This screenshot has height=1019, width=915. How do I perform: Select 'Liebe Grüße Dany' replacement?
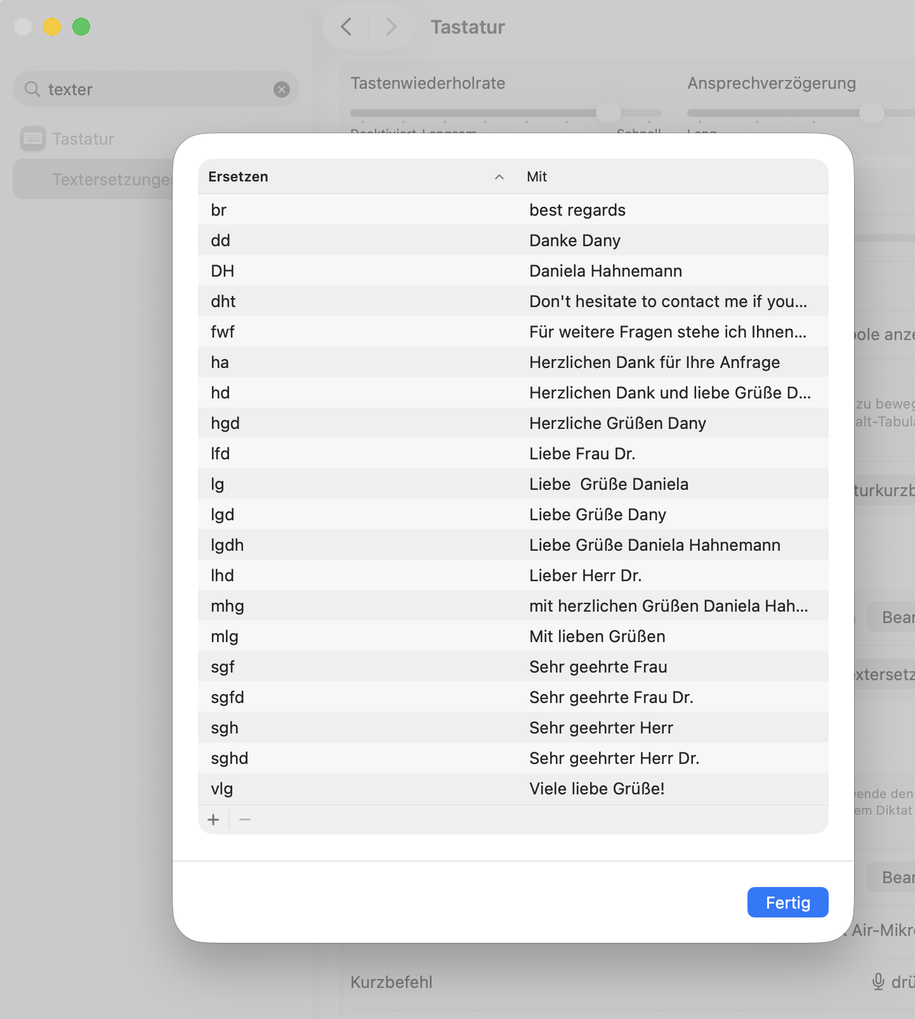(x=598, y=515)
